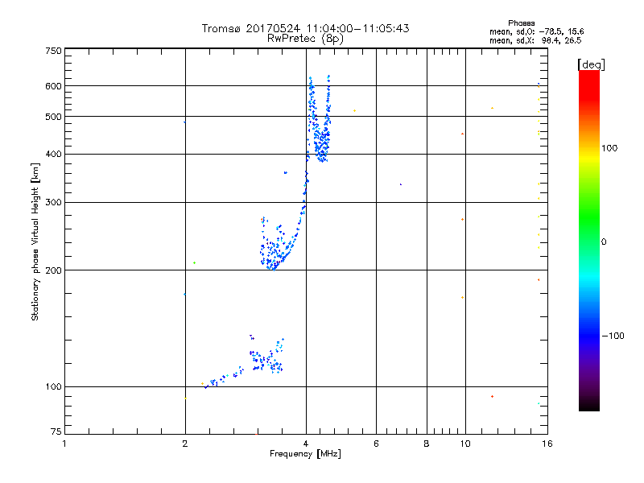Screen dimensions: 644x483
Task: Click the x-axis tick label '10'
Action: click(465, 444)
